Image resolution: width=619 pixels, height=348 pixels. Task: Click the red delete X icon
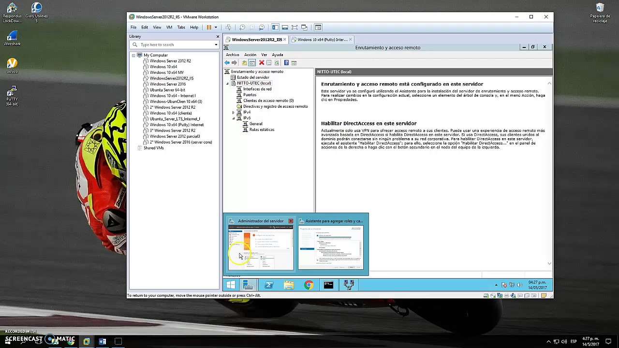pos(262,63)
